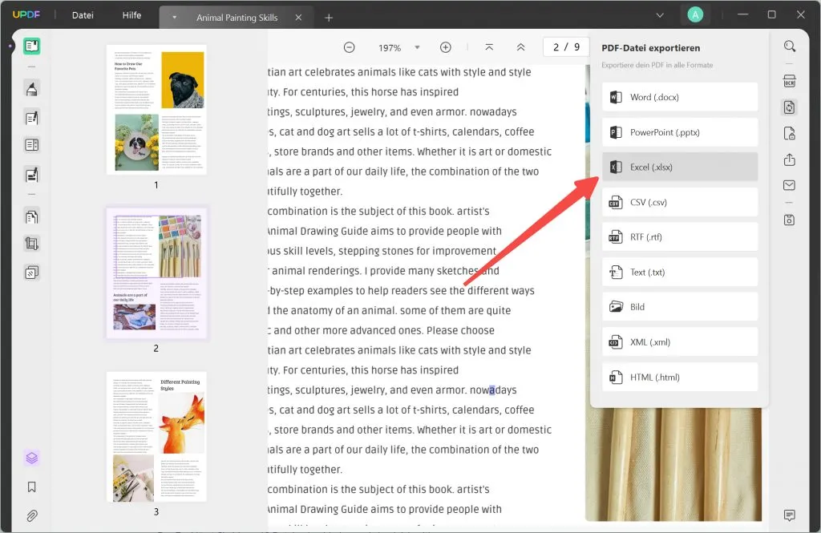This screenshot has height=533, width=821.
Task: Open the comments panel icon
Action: tap(789, 515)
